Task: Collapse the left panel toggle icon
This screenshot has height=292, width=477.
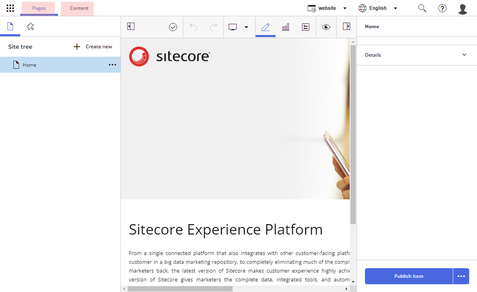Action: (131, 26)
